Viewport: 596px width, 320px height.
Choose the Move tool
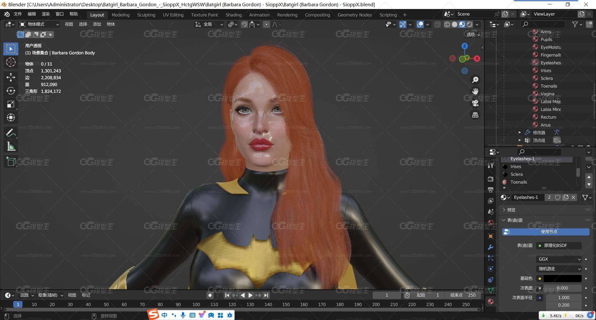click(11, 77)
